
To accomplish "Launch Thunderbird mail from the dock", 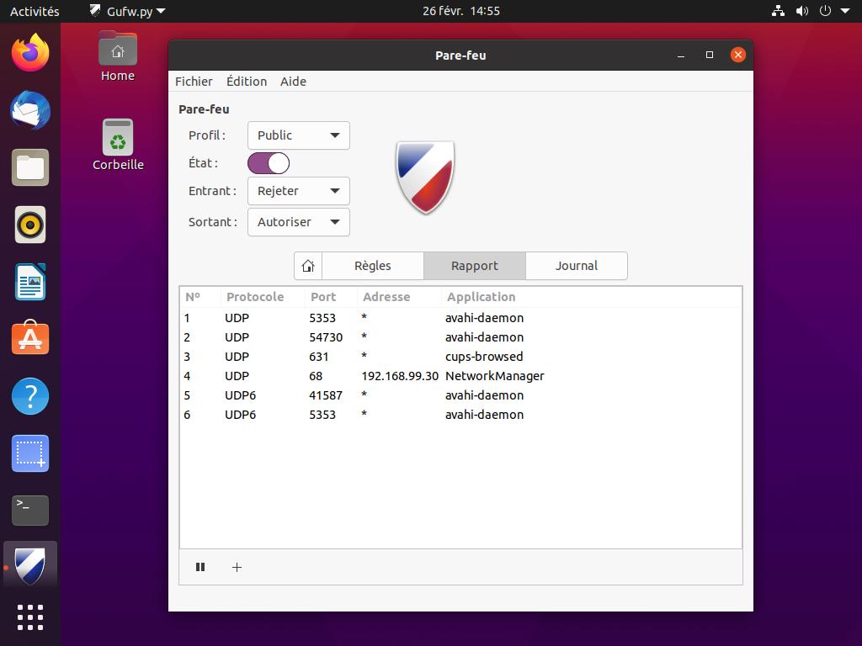I will point(30,110).
